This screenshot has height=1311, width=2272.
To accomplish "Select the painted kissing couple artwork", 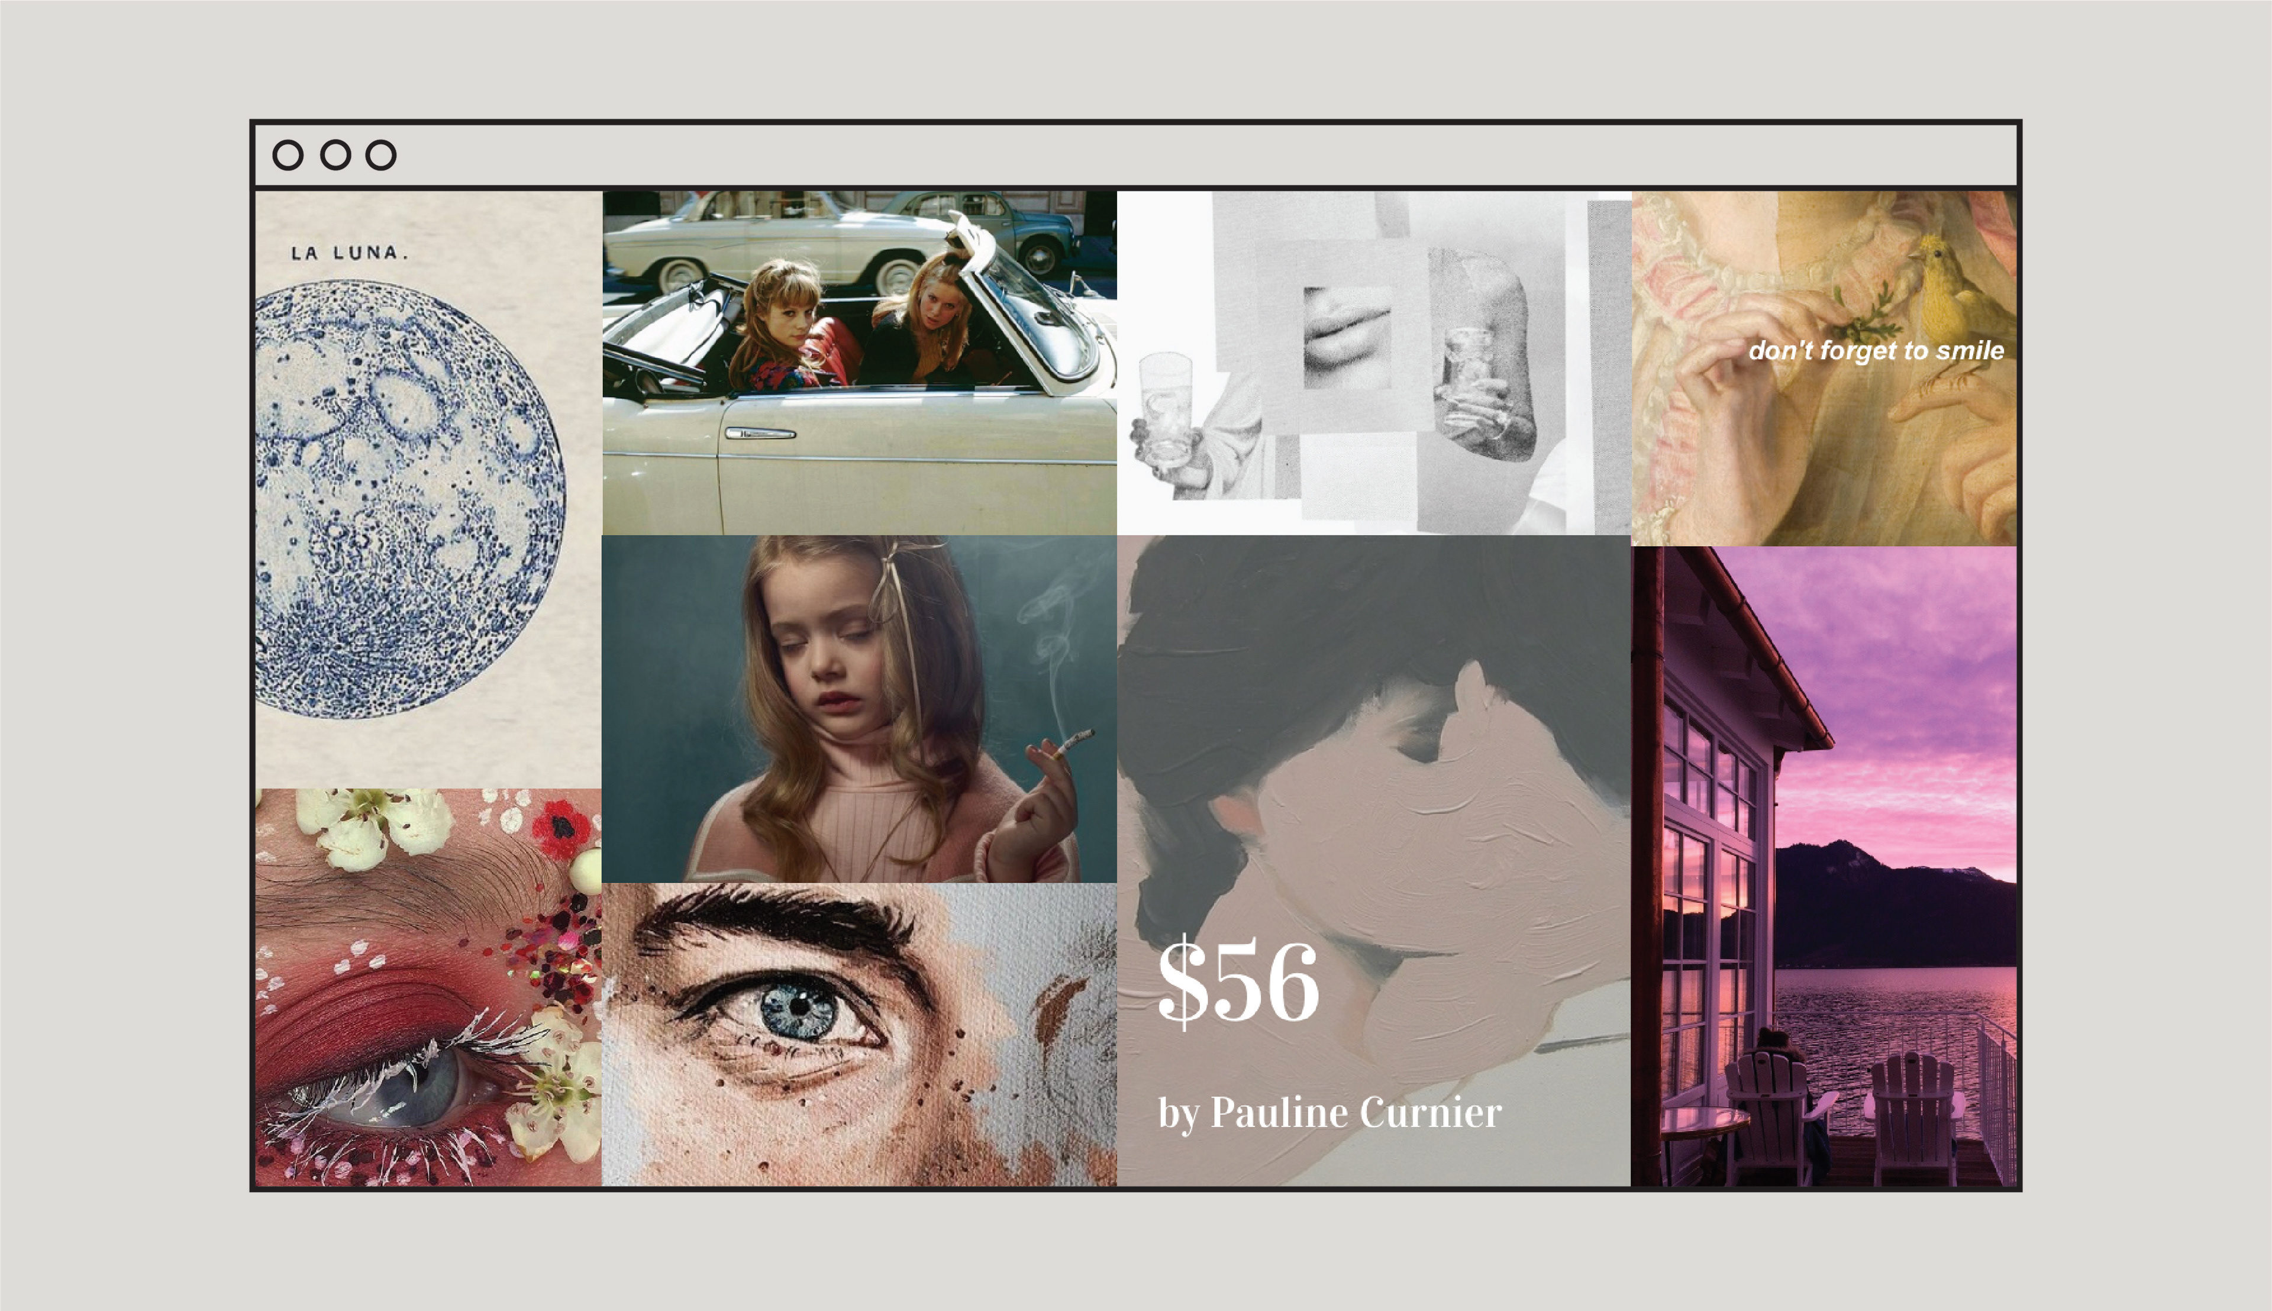I will (x=1374, y=861).
